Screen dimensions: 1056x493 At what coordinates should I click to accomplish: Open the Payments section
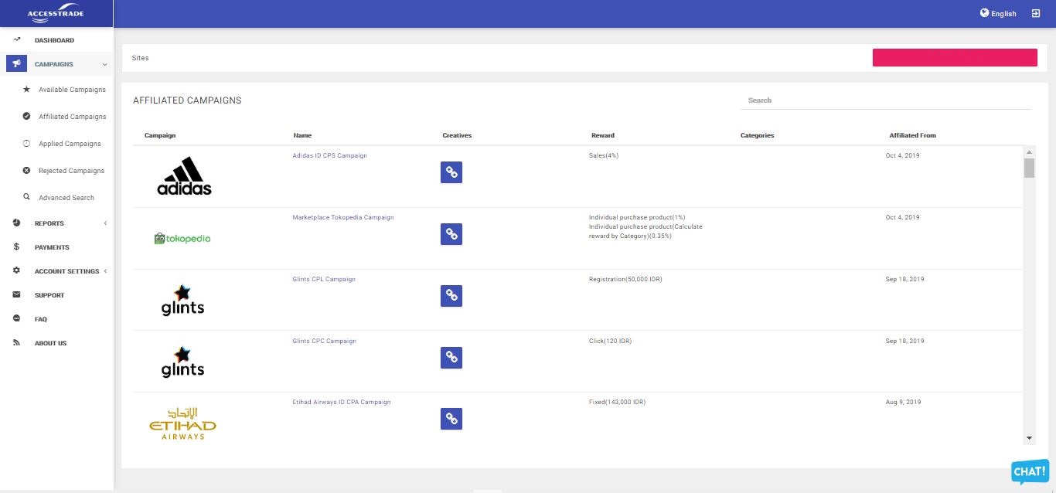coord(52,247)
